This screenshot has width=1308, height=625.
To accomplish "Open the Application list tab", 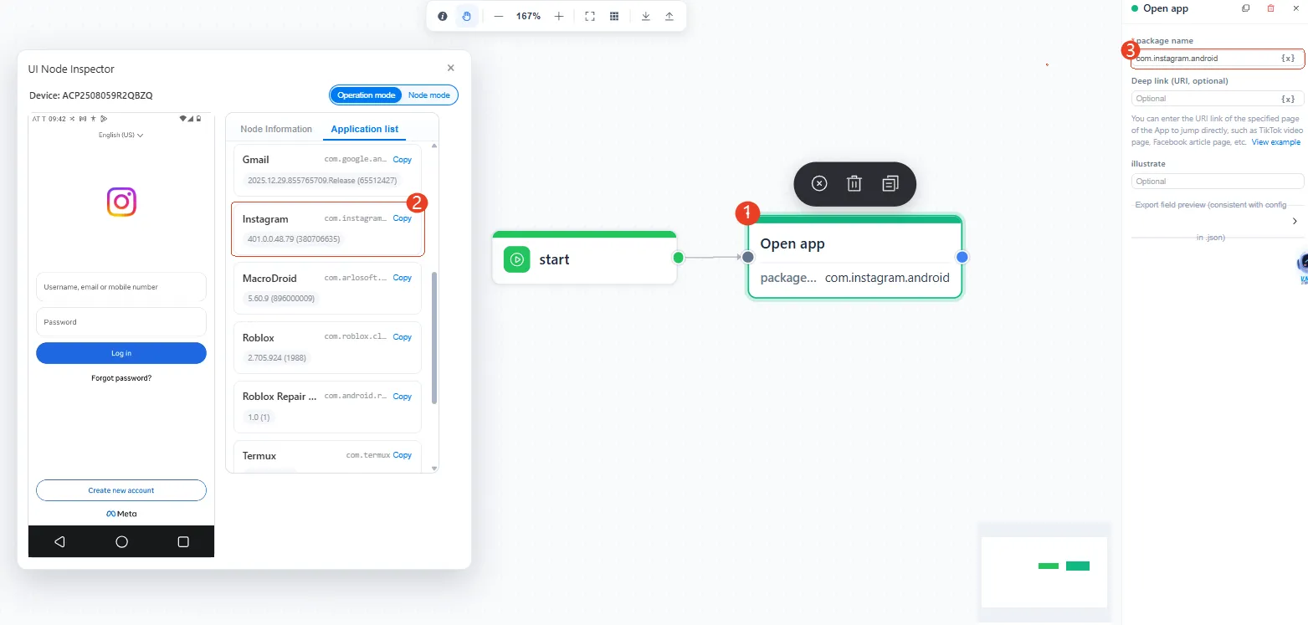I will click(x=365, y=129).
